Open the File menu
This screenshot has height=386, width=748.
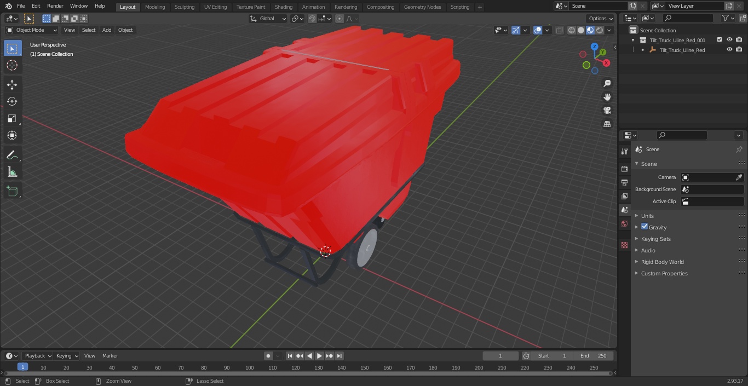(x=21, y=6)
